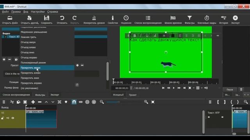The height and width of the screenshot is (140, 250).
Task: Open the player grid dropdown arrow
Action: [x=202, y=88]
